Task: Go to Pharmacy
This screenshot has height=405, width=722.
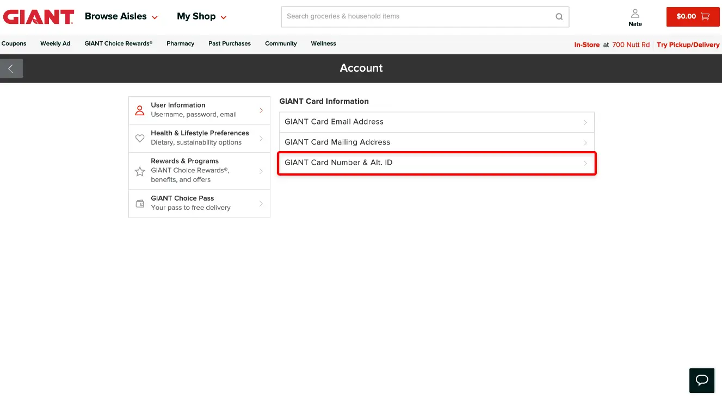Action: 181,43
